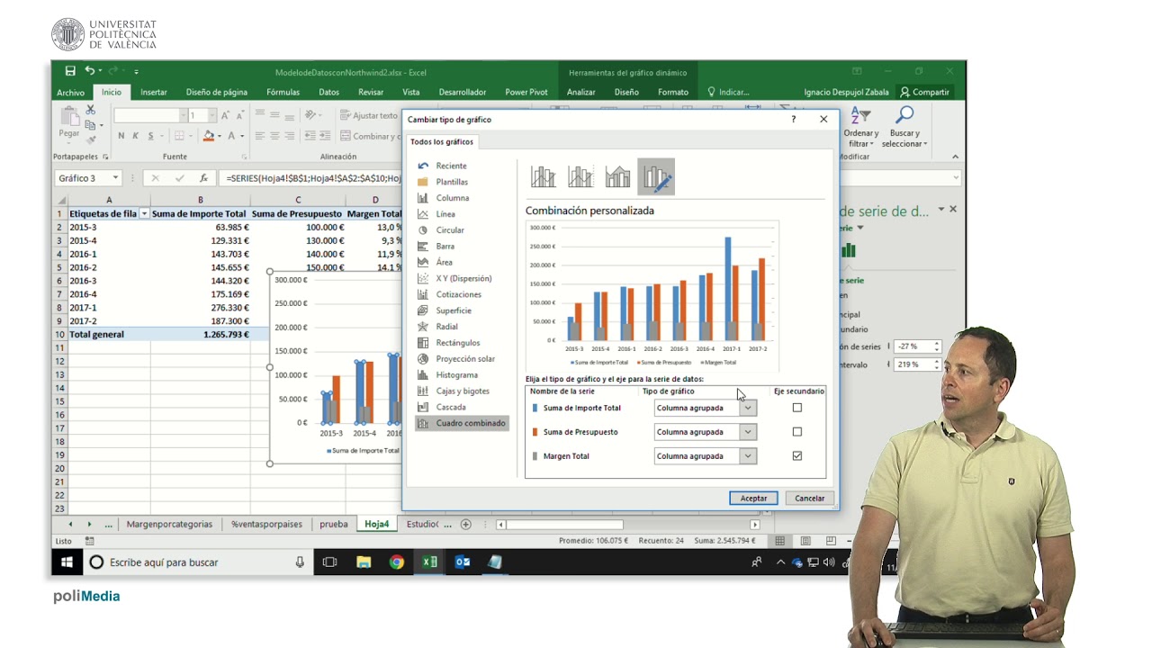This screenshot has height=648, width=1152.
Task: Choose the stacked area-column combo thumbnail
Action: tap(617, 176)
